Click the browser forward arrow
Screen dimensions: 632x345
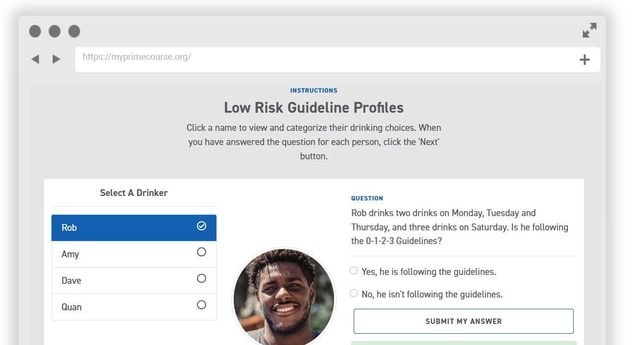click(x=56, y=59)
